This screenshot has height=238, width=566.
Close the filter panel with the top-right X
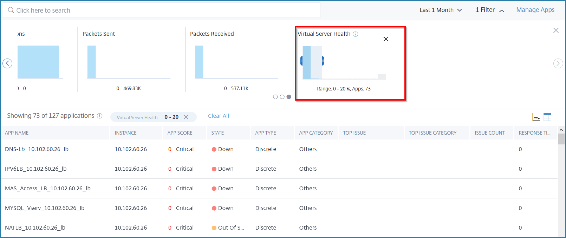pyautogui.click(x=556, y=30)
